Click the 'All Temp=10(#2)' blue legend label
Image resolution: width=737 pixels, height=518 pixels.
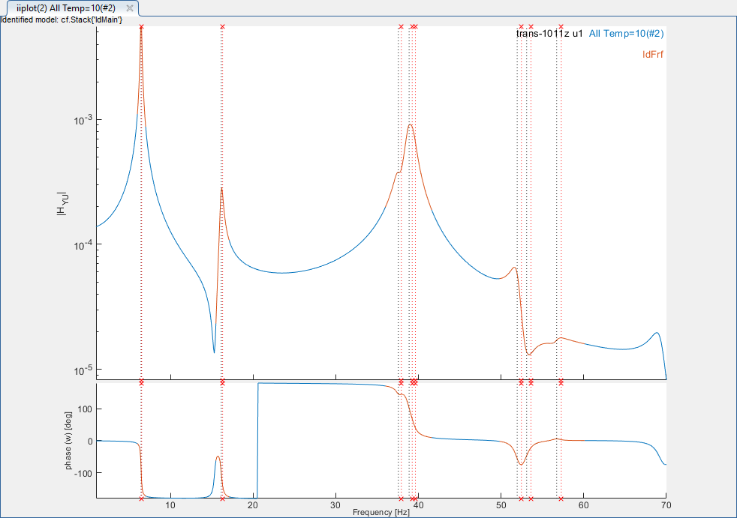[626, 34]
